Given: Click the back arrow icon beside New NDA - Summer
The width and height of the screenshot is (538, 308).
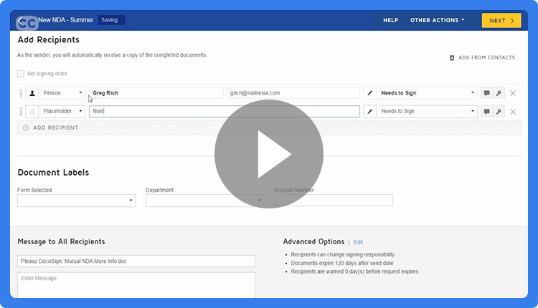Looking at the screenshot, I should point(22,22).
